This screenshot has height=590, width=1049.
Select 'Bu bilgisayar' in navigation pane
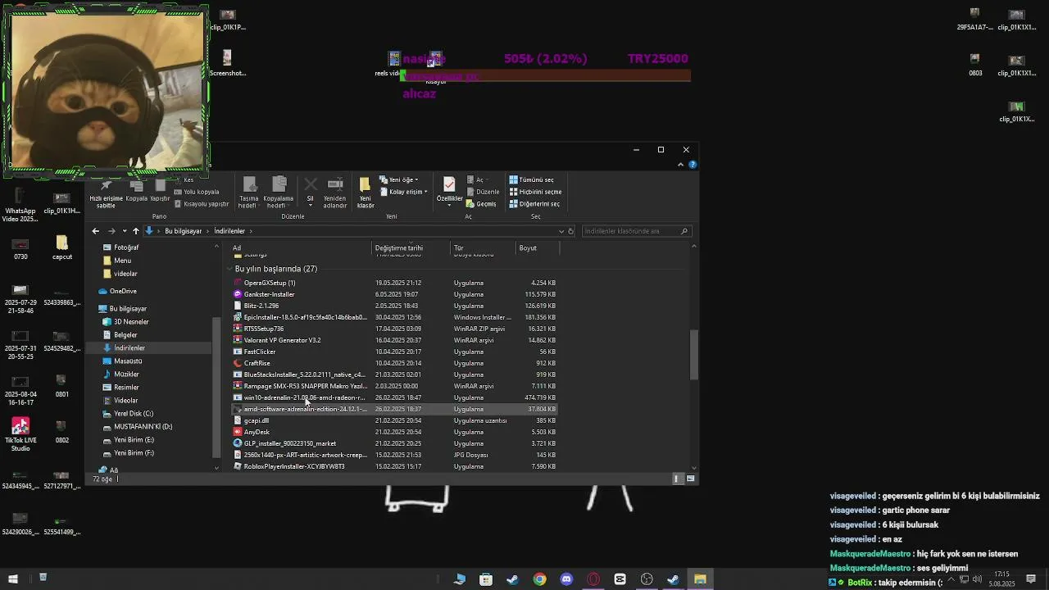[x=128, y=309]
